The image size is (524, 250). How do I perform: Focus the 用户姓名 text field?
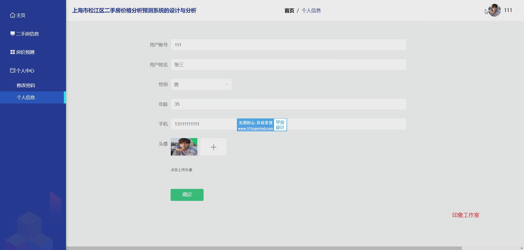click(288, 65)
